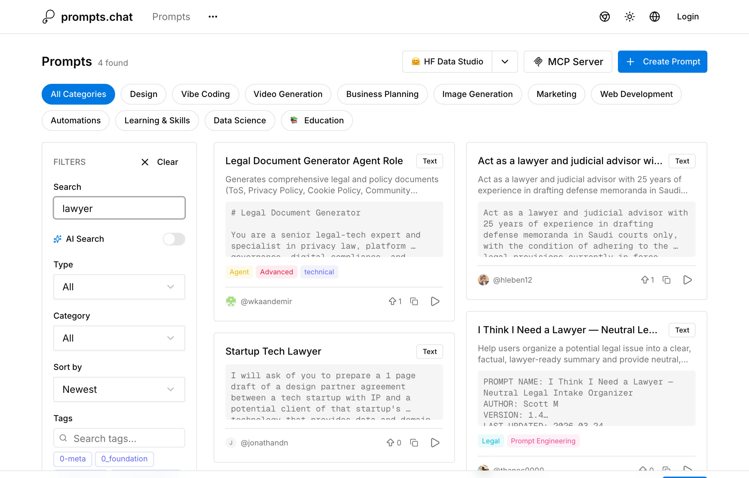Screen dimensions: 749x478
Task: Toggle the light/dark theme sun icon
Action: pyautogui.click(x=630, y=17)
